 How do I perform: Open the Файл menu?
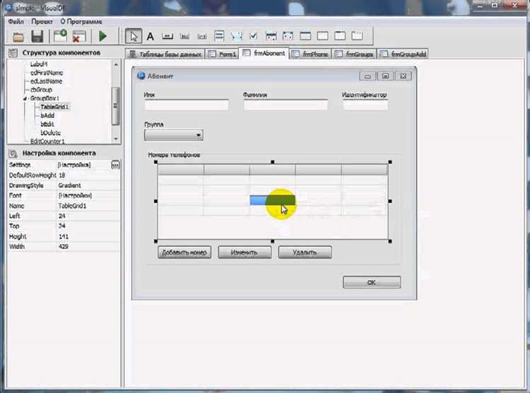[x=16, y=21]
